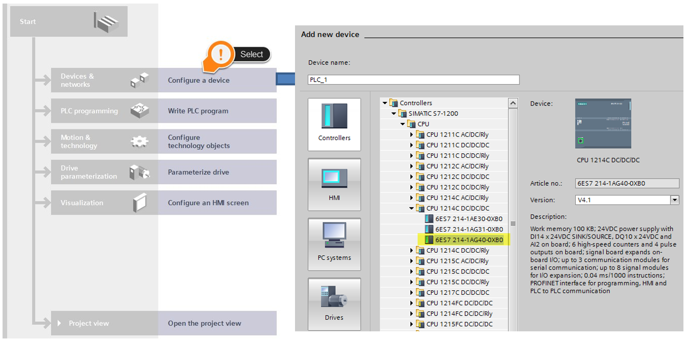Click CPU 1215FC DC/DC/DC folder icon
Viewport: 688px width, 342px height.
(x=420, y=324)
